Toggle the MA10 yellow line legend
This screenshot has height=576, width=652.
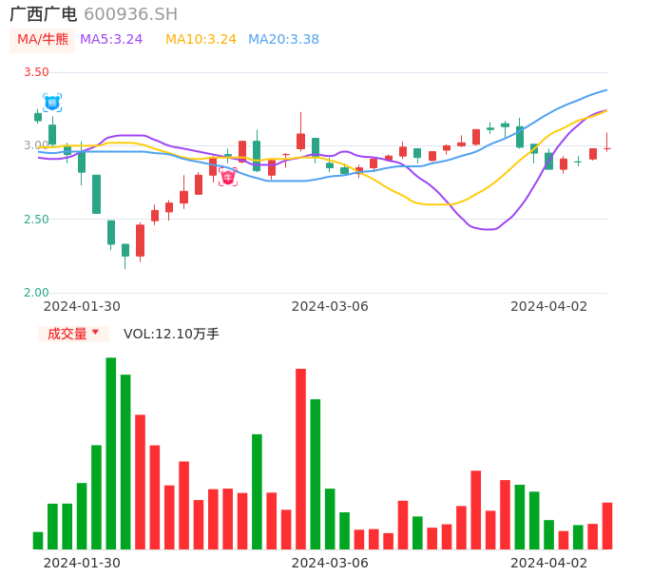coord(201,39)
